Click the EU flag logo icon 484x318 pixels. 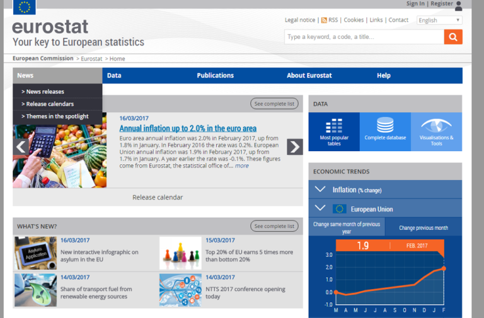point(25,7)
